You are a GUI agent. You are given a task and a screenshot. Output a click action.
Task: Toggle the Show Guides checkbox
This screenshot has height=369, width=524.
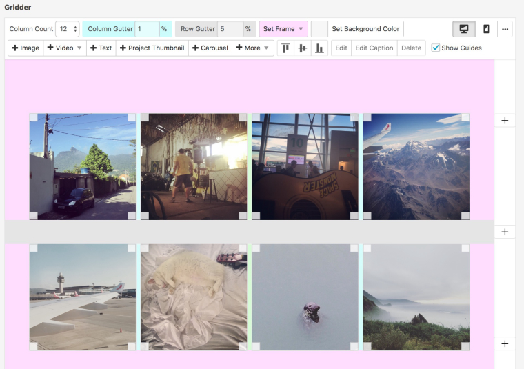click(x=436, y=48)
